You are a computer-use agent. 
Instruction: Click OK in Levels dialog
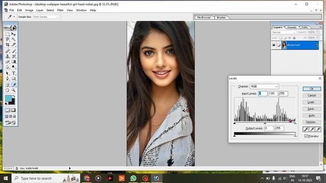tap(312, 89)
